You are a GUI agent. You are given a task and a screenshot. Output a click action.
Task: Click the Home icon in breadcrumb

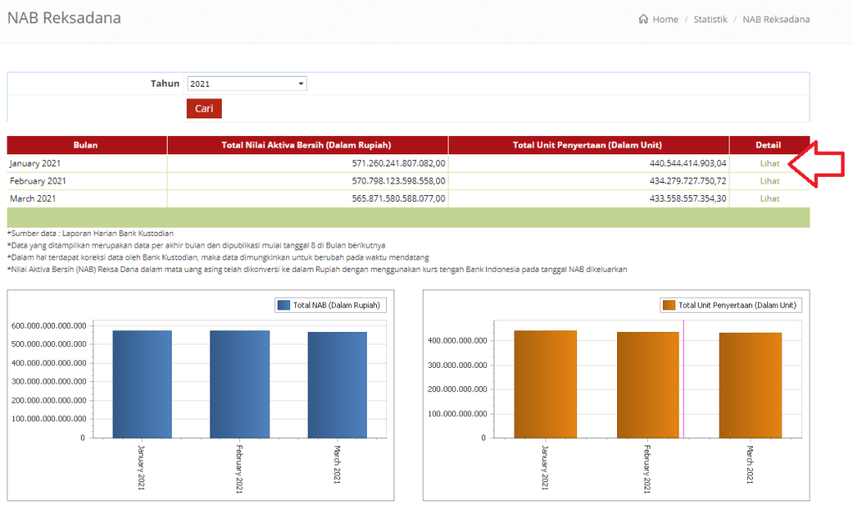click(643, 19)
